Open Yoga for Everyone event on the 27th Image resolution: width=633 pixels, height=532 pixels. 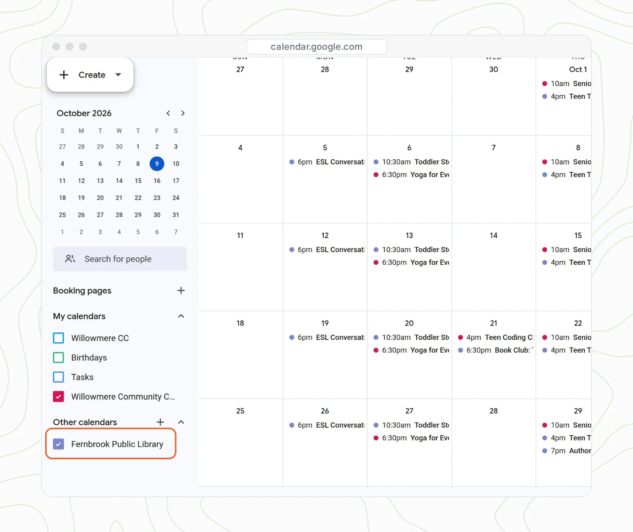[411, 438]
